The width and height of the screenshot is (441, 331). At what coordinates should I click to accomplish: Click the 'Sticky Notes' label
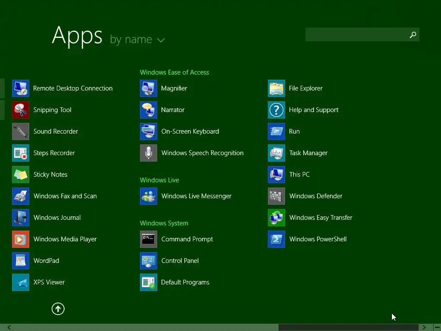pos(50,175)
